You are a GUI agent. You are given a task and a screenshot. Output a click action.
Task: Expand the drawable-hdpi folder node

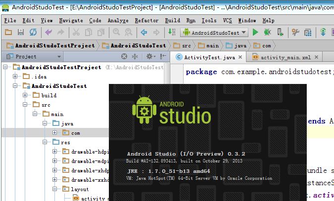[x=55, y=152]
